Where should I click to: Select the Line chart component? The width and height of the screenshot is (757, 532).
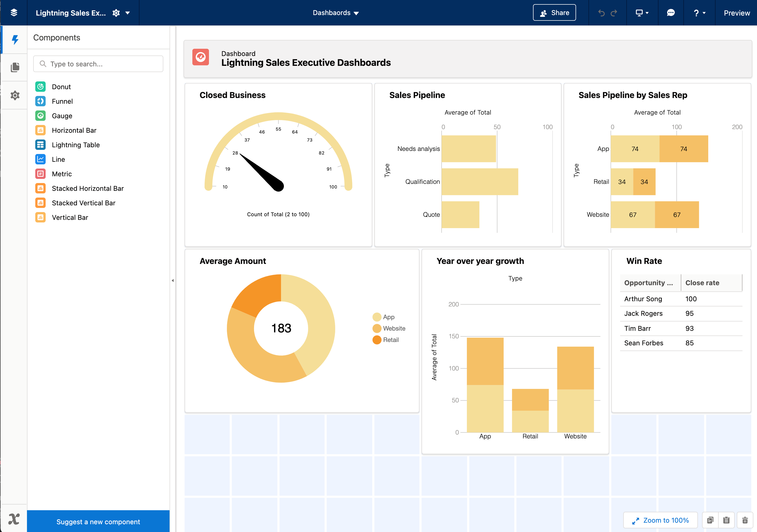point(58,159)
